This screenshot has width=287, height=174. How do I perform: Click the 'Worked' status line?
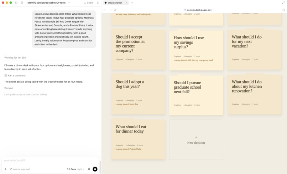click(x=9, y=88)
